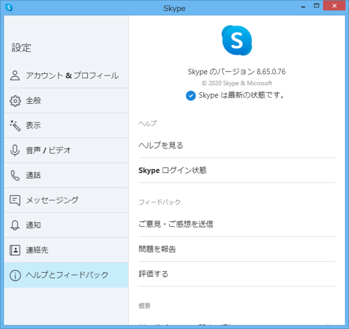Click the gear icon beside 全般
Screen dimensions: 349x329
coord(15,101)
